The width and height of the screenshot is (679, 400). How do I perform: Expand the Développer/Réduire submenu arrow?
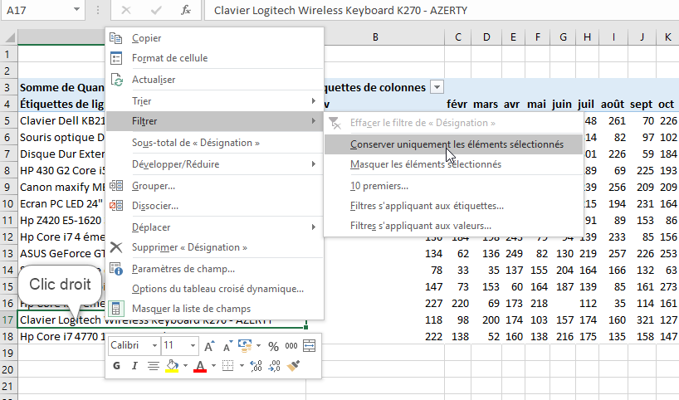[313, 164]
